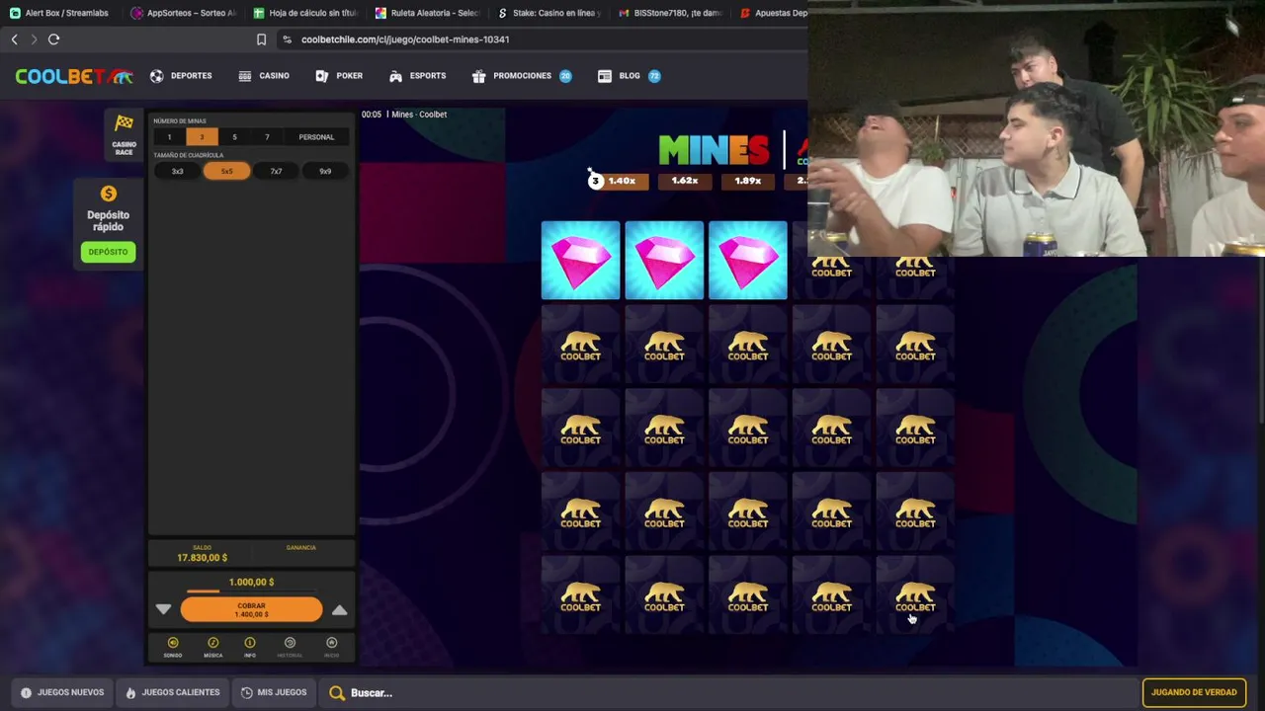Click the 1.62x multiplier chip
The height and width of the screenshot is (711, 1265).
(x=684, y=181)
